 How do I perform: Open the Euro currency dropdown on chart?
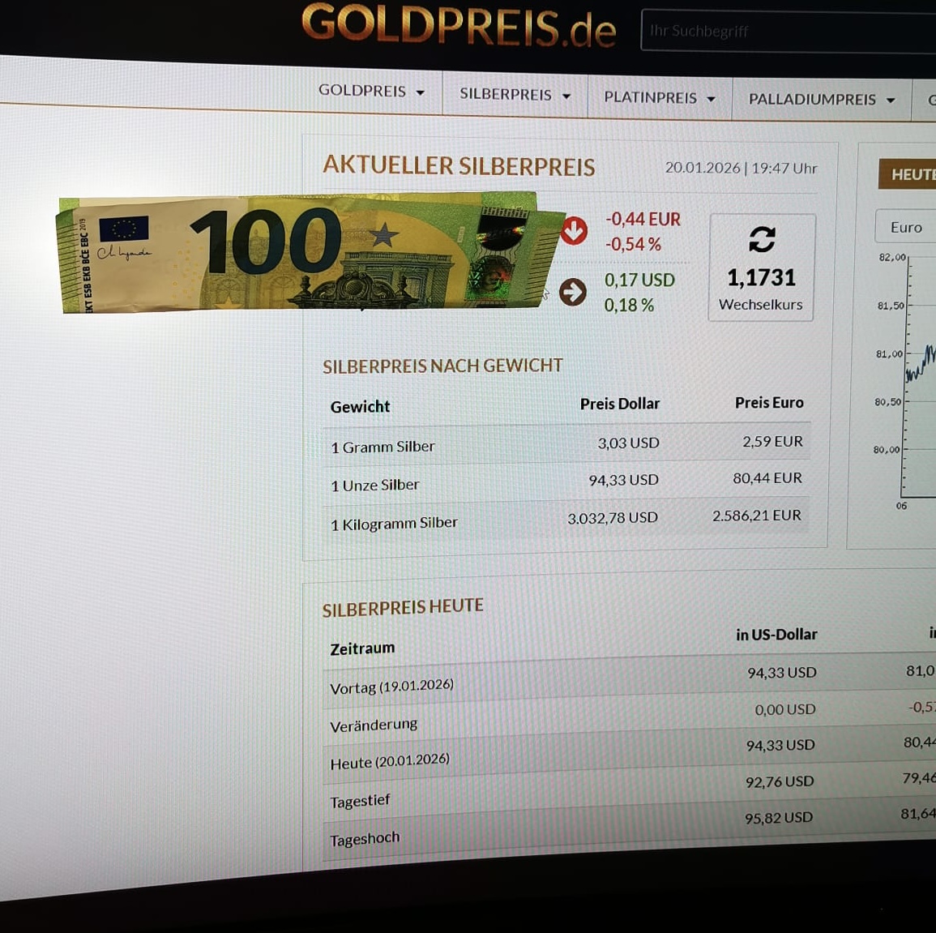(905, 227)
